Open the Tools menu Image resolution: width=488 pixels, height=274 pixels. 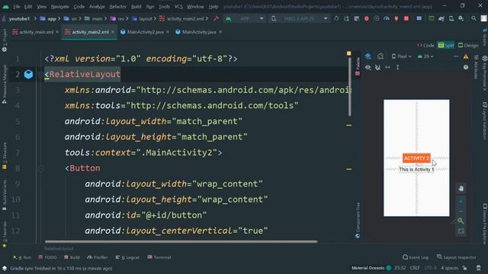(x=165, y=7)
